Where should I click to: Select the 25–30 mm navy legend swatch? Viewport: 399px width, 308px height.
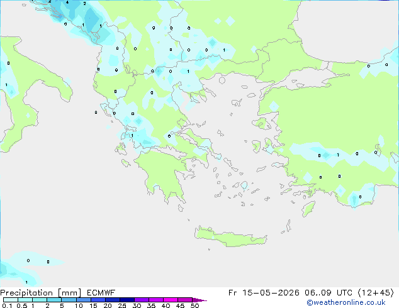point(126,300)
